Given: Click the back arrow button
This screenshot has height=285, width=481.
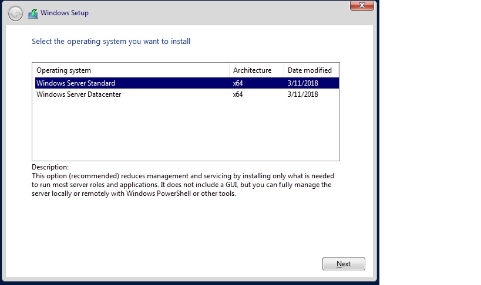Looking at the screenshot, I should 15,13.
